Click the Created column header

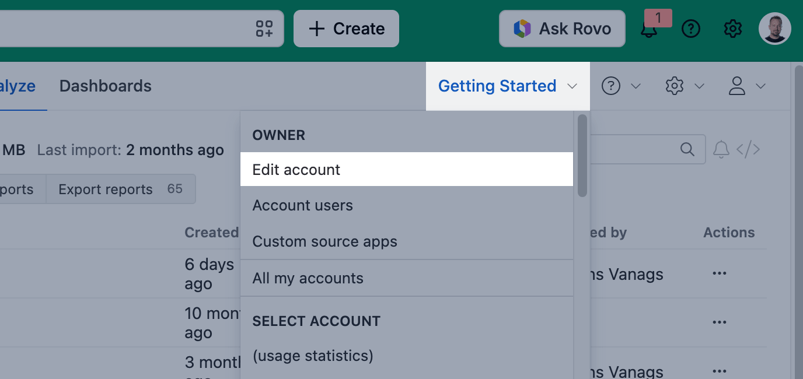click(211, 233)
